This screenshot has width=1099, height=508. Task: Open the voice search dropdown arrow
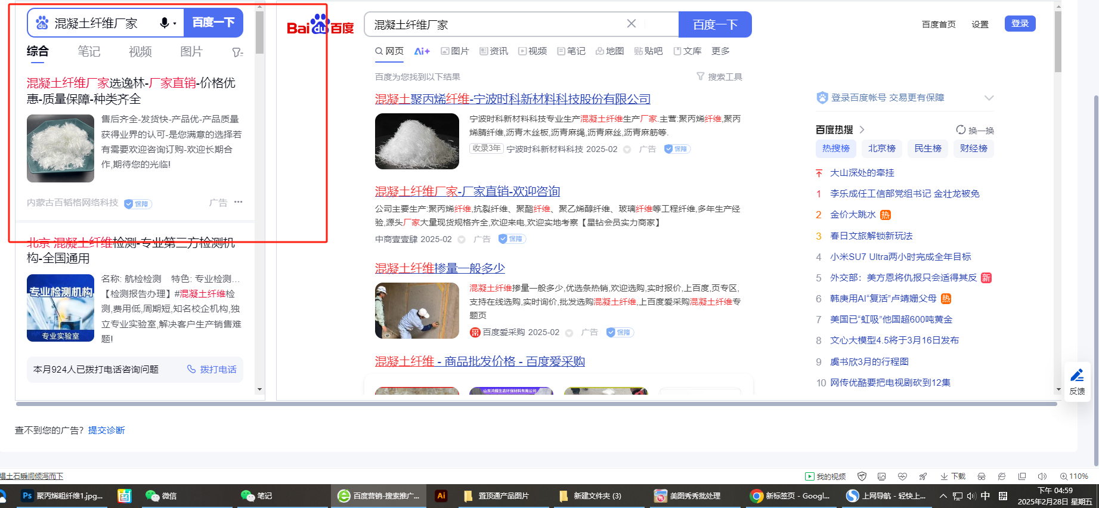[x=175, y=24]
